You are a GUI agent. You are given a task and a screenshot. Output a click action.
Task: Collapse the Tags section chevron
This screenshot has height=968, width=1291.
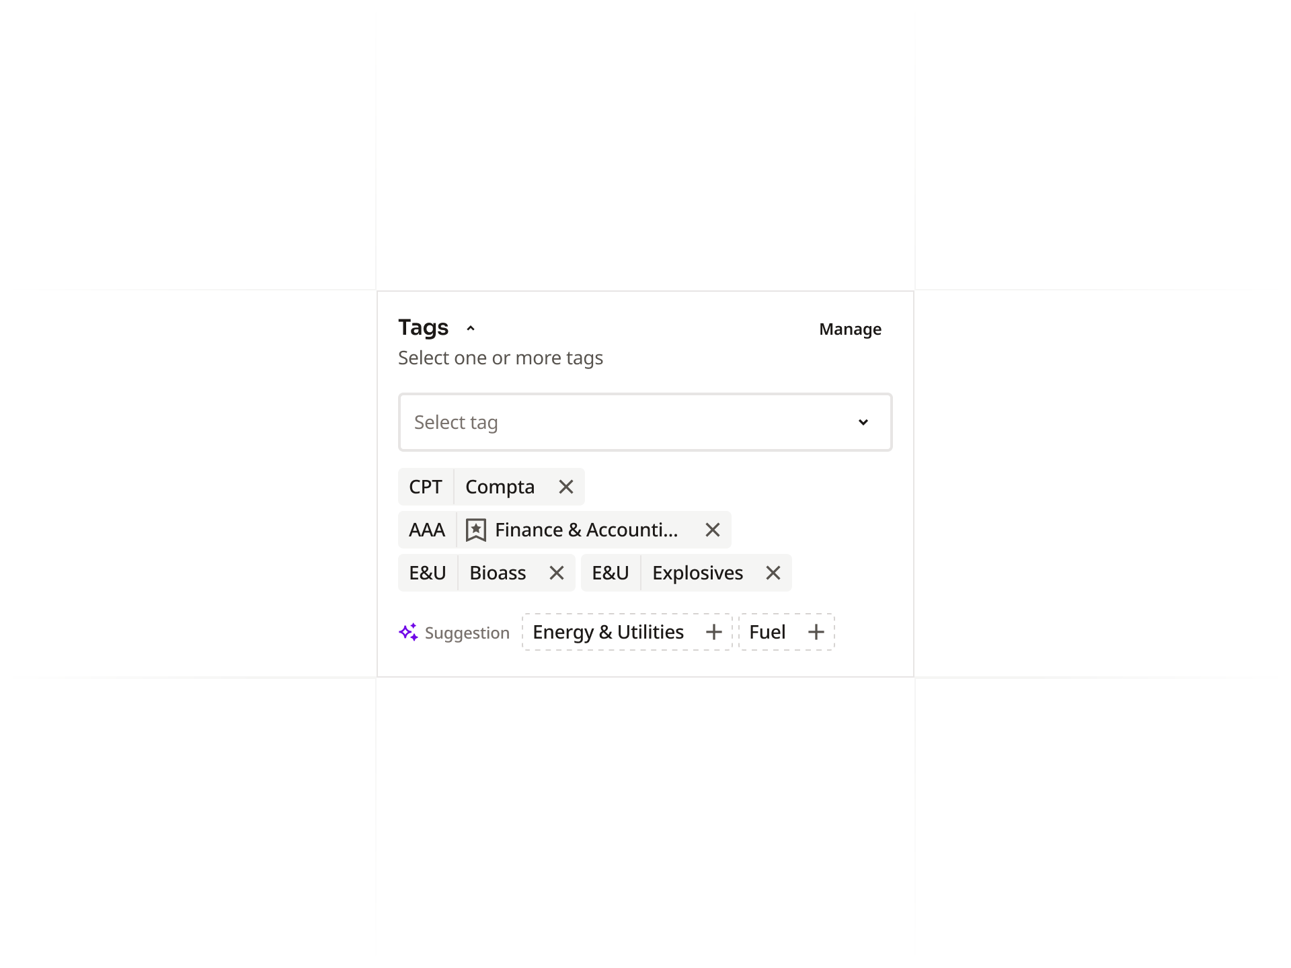tap(471, 329)
